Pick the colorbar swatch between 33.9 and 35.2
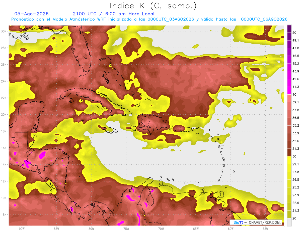The height and width of the screenshot is (232, 301). [289, 129]
